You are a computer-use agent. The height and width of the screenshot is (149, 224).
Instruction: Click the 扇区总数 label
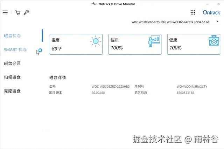click(141, 93)
